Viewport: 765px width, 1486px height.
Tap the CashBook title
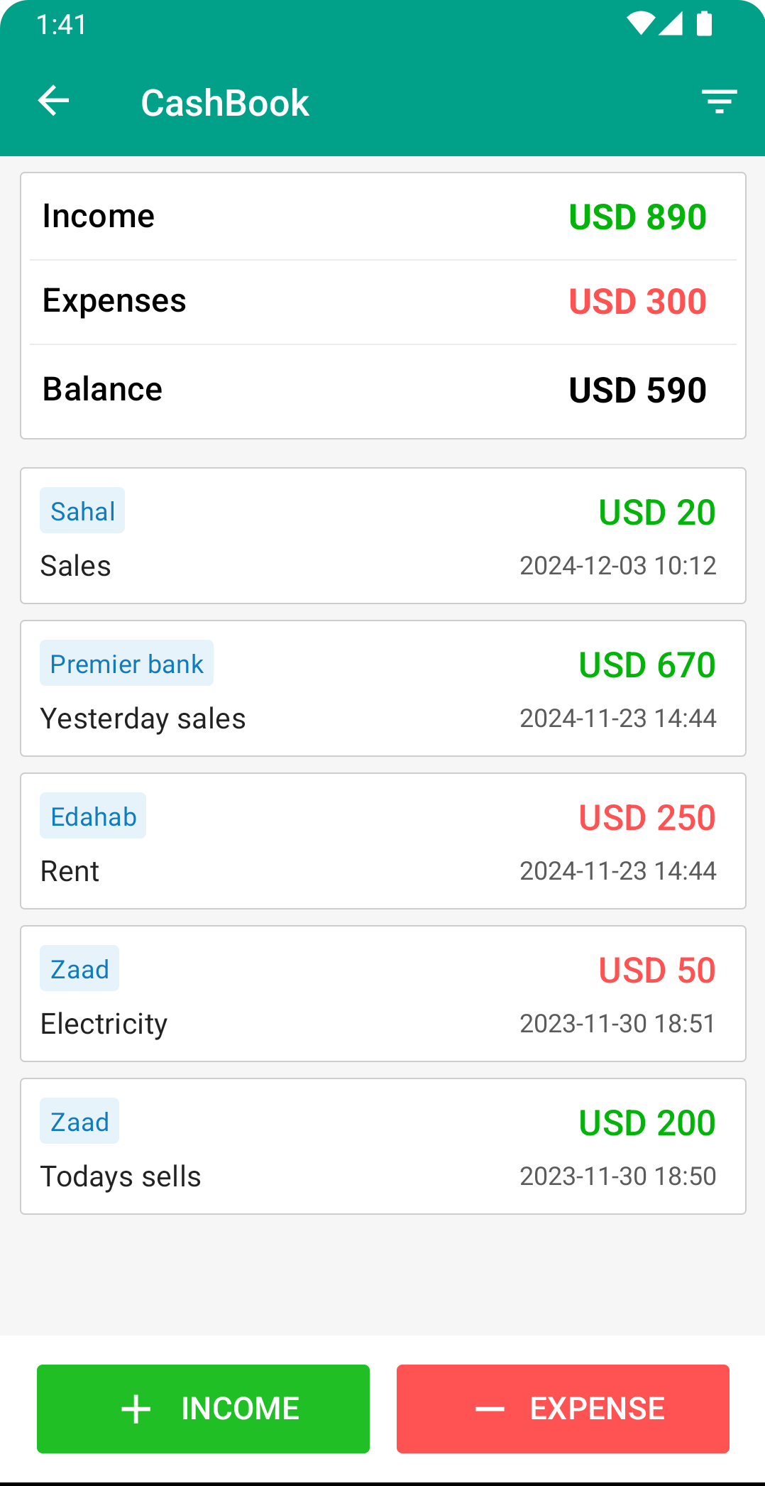tap(225, 102)
